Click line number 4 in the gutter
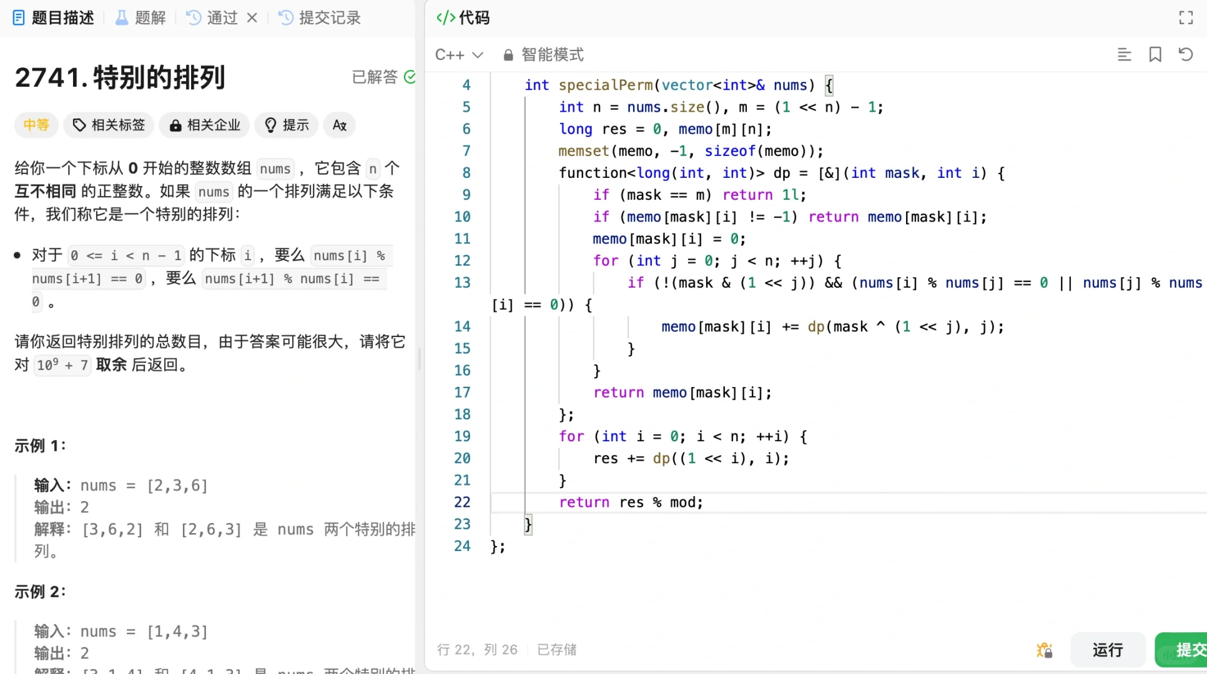Viewport: 1207px width, 674px height. (x=466, y=85)
